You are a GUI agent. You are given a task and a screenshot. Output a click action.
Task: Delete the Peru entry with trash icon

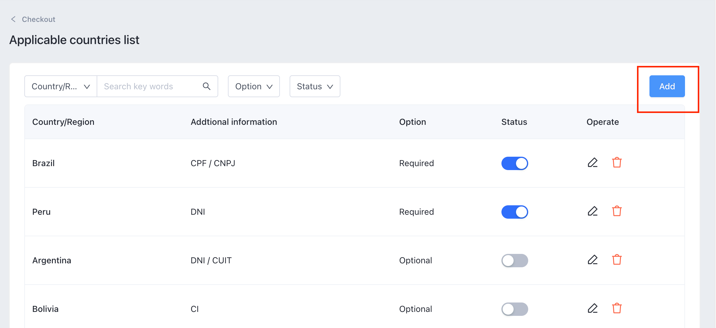(x=617, y=211)
